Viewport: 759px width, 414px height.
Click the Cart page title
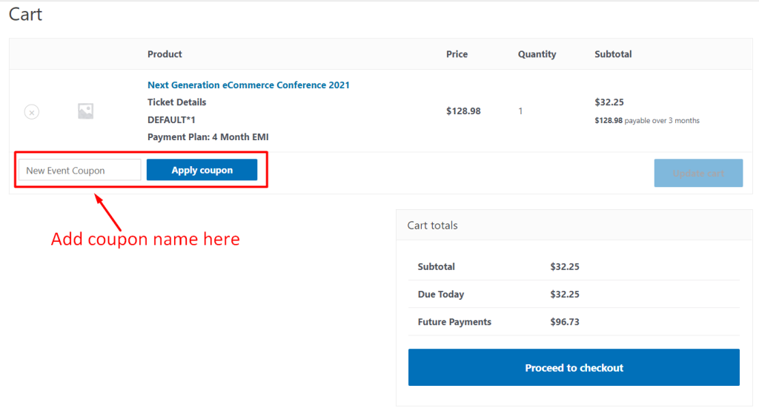[x=26, y=14]
